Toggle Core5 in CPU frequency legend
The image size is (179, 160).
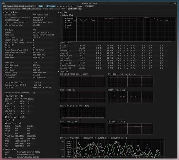pos(70,152)
